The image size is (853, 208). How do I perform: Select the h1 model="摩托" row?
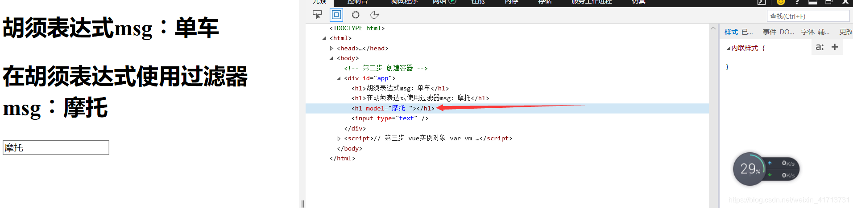click(507, 108)
